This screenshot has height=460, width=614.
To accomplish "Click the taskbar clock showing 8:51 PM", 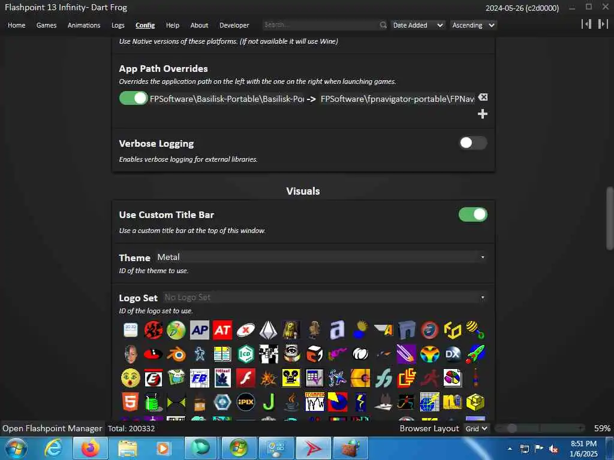I will pos(583,449).
